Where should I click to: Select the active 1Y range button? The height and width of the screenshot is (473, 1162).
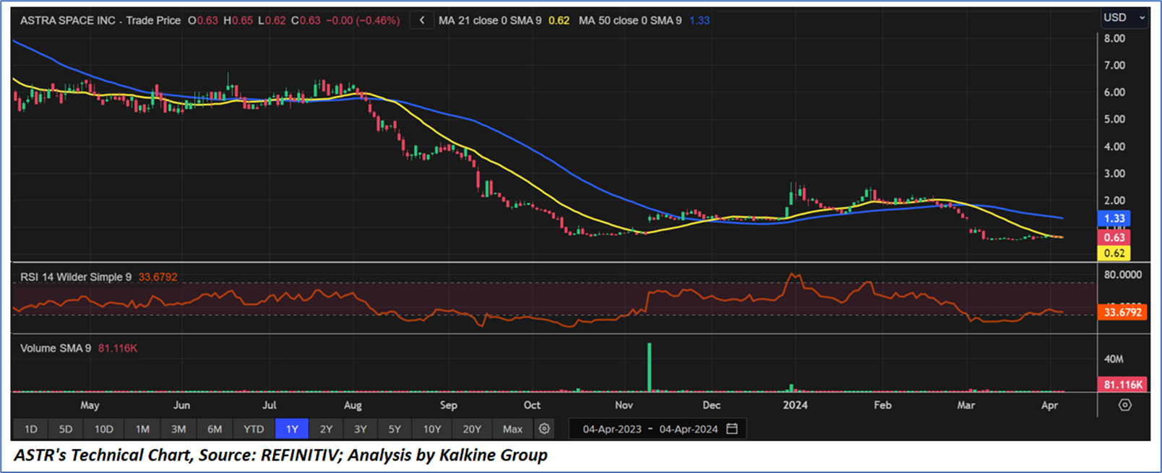tap(292, 429)
